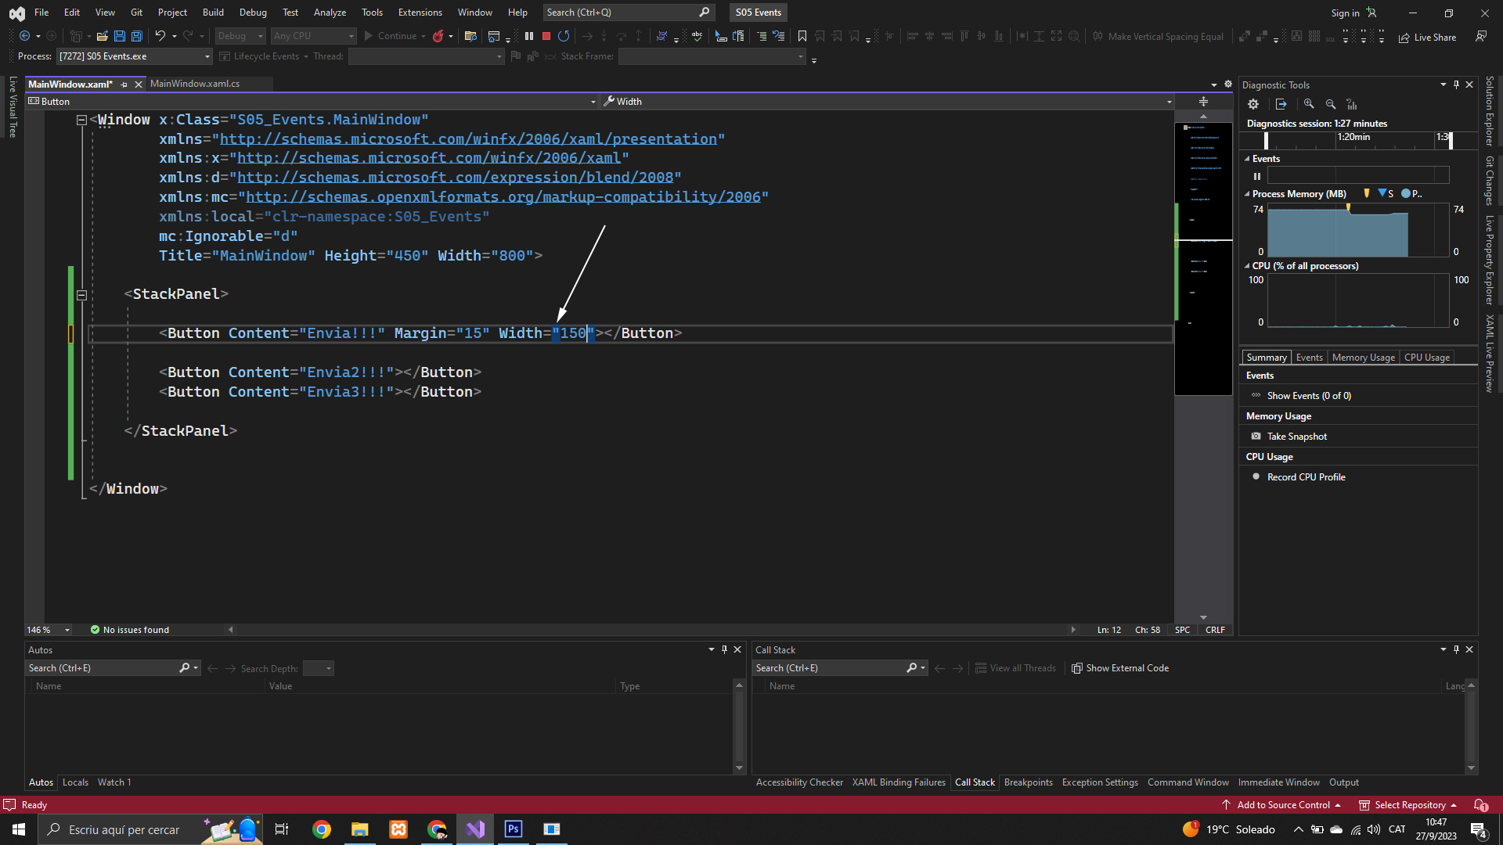
Task: Zoom in on the Diagnostic Tools timeline
Action: click(x=1309, y=104)
